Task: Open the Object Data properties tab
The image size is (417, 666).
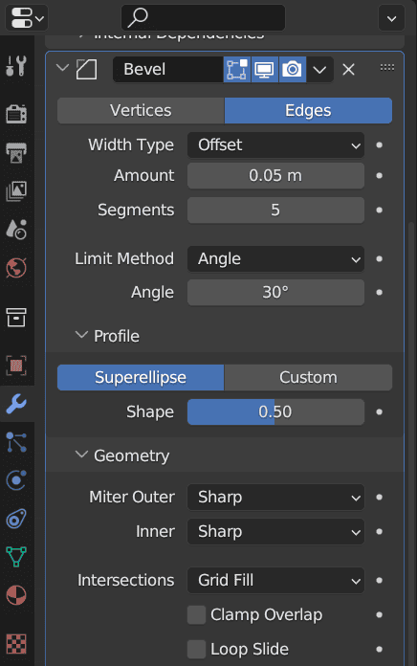Action: point(16,556)
